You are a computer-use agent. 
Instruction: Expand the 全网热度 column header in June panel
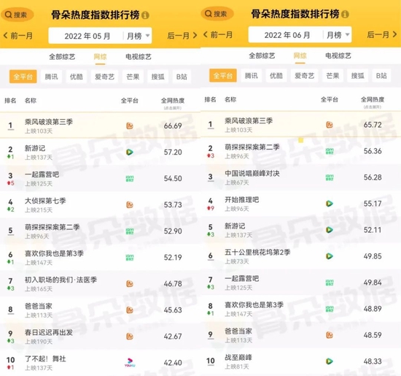pyautogui.click(x=373, y=102)
